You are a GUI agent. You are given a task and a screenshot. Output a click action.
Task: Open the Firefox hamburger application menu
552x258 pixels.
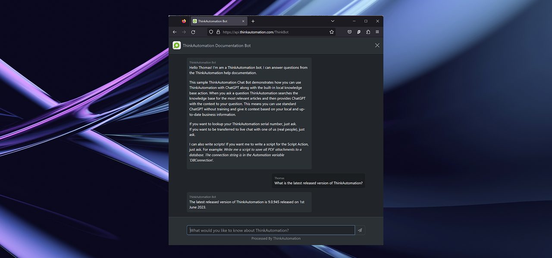(x=377, y=32)
